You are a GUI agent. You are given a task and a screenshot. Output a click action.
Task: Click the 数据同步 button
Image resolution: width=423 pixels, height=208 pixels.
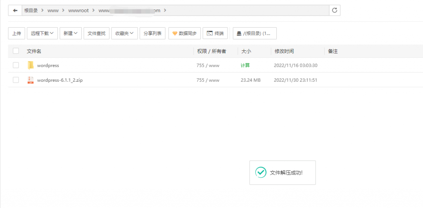[x=185, y=33]
